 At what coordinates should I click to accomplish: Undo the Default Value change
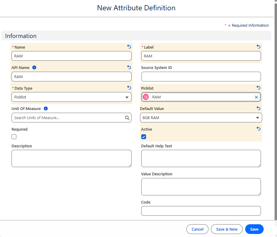tap(259, 108)
